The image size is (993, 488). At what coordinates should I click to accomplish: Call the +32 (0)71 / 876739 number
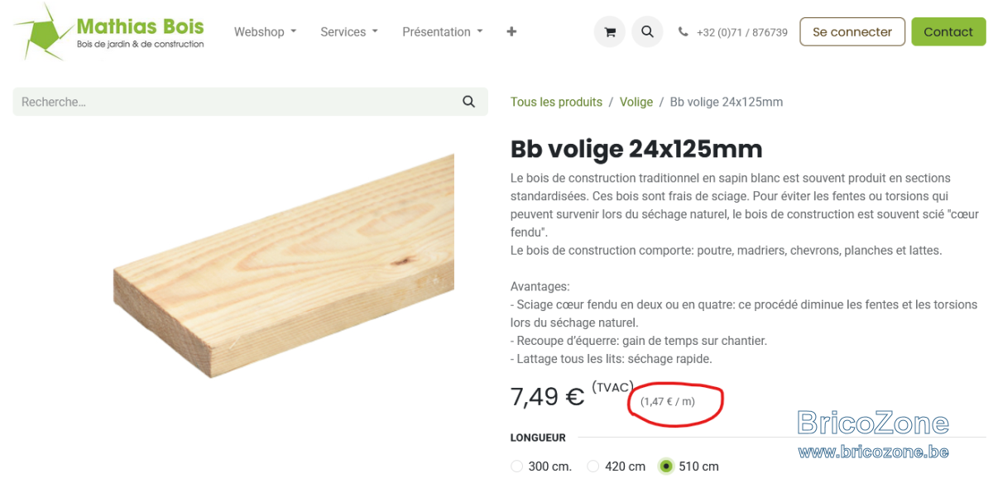tap(742, 32)
